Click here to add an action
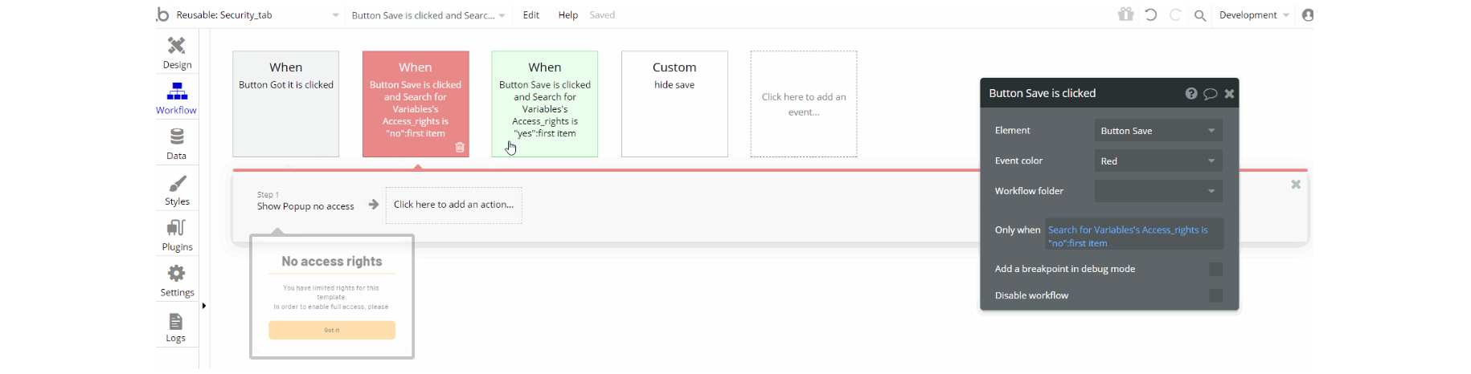This screenshot has width=1471, height=374. pyautogui.click(x=453, y=205)
